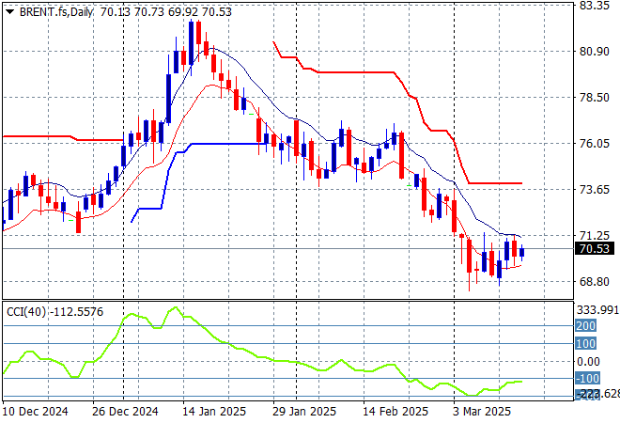
Task: Select the CCI 200 level label
Action: (x=585, y=325)
